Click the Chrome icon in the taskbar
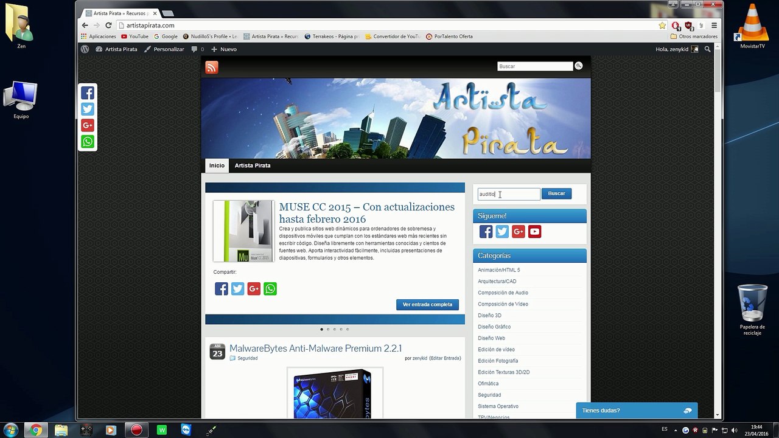The image size is (779, 438). coord(36,430)
